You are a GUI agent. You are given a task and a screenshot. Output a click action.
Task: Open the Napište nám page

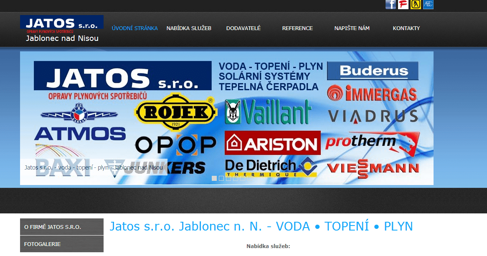352,28
